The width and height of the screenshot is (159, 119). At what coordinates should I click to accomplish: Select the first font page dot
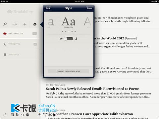point(63,31)
